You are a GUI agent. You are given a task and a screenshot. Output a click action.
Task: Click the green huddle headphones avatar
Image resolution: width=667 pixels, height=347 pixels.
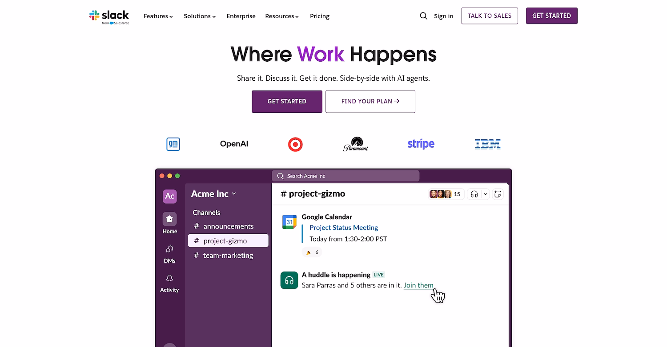pos(289,280)
